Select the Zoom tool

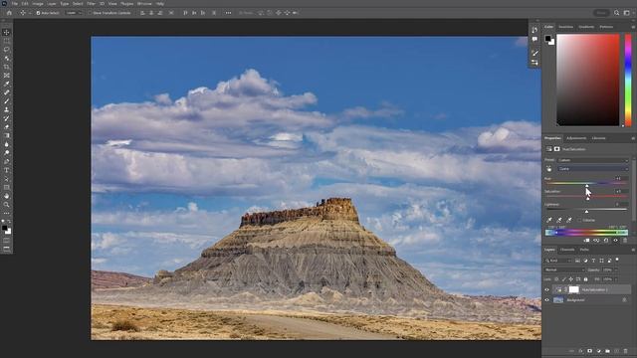7,205
